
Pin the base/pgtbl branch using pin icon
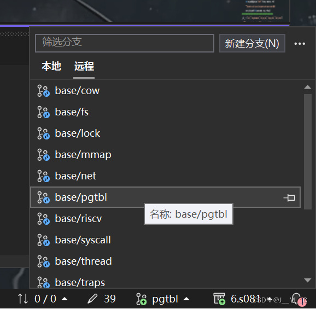(x=289, y=198)
